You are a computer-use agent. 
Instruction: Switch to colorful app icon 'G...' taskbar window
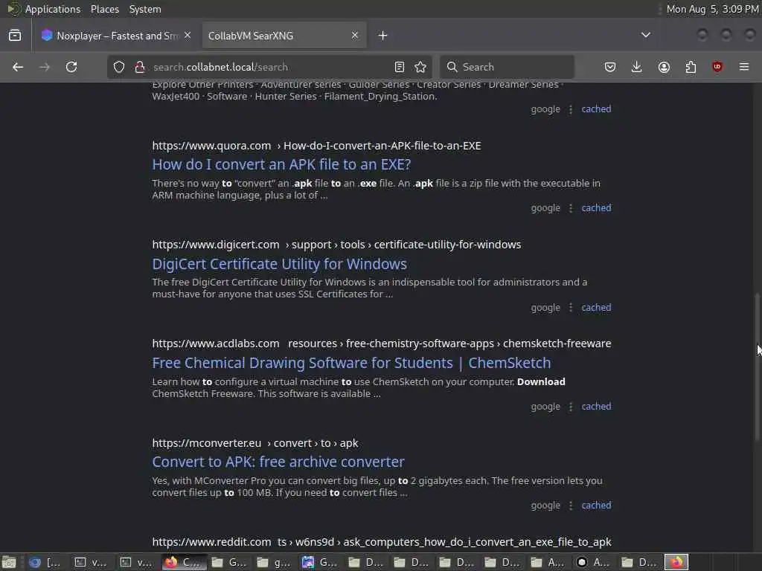click(x=319, y=562)
